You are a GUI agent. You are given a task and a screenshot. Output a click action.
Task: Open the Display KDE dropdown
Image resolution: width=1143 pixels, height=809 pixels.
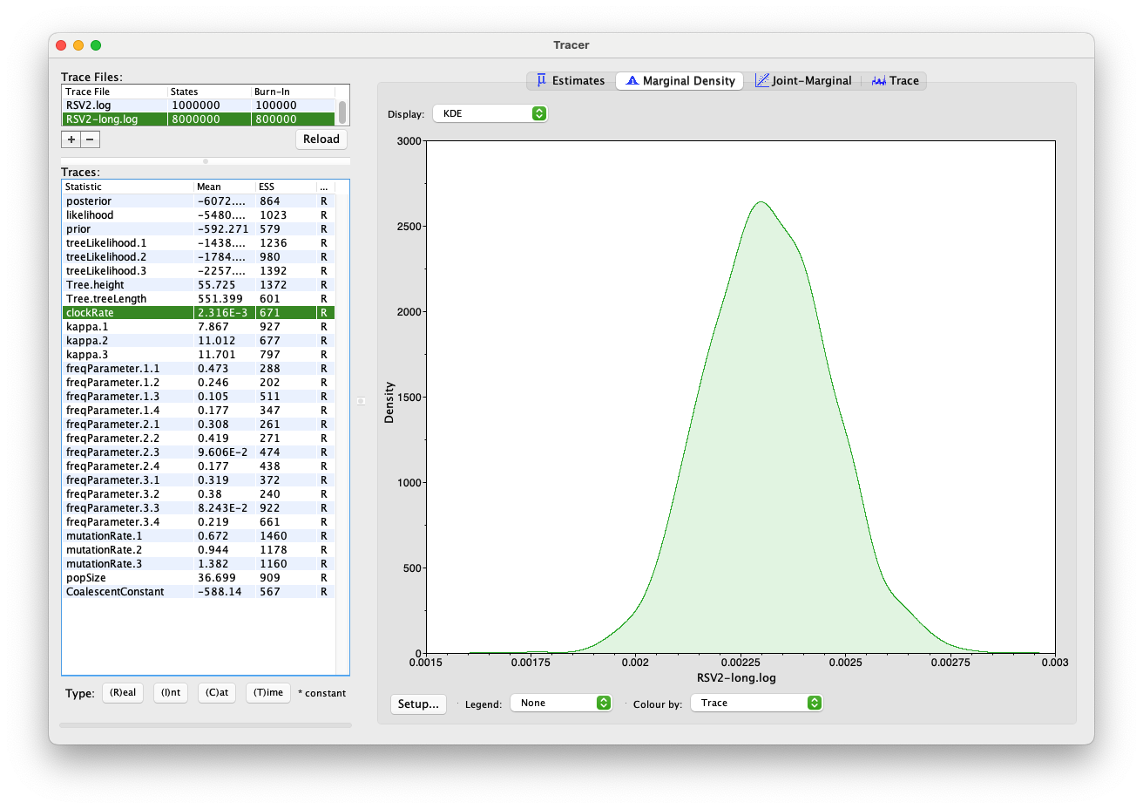490,113
